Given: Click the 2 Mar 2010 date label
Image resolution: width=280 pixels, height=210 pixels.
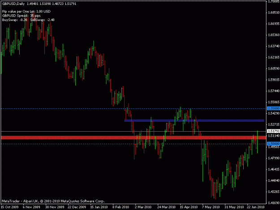Looking at the screenshot, I should 143,207.
